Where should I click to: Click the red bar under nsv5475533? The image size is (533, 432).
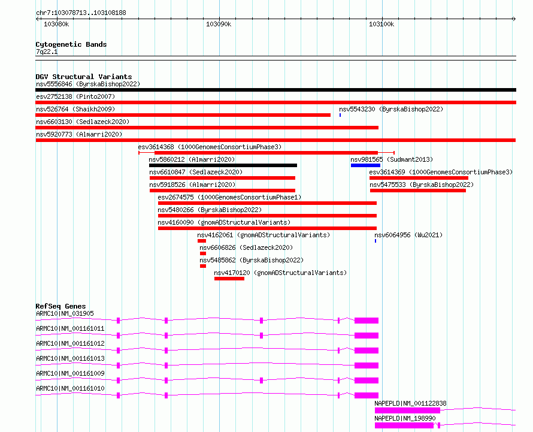coord(418,191)
